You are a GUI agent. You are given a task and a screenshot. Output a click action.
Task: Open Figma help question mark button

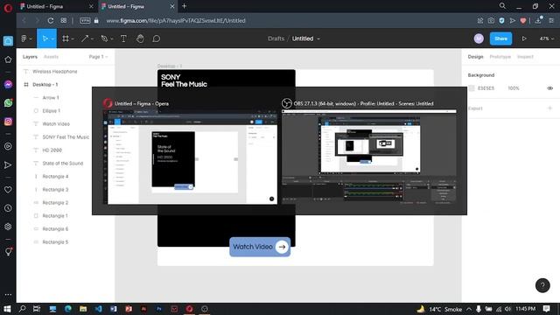pyautogui.click(x=542, y=285)
